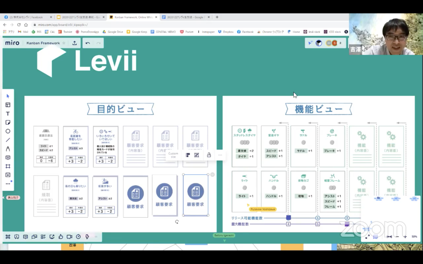Screen dimensions: 423x264
Task: Click the スタッドレスタイヤ function card
Action: [x=245, y=146]
